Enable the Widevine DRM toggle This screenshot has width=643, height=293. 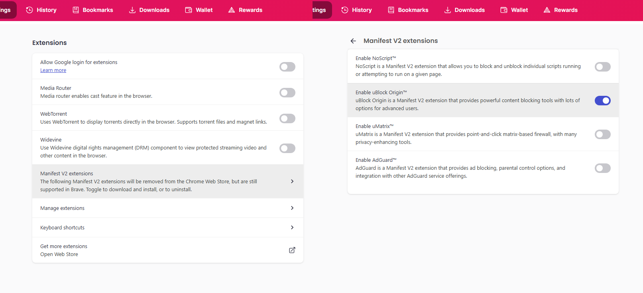(287, 148)
